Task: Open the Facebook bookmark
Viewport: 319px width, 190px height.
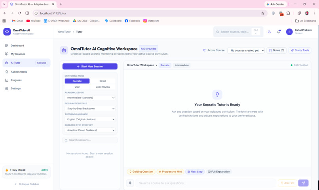Action: pos(132,21)
